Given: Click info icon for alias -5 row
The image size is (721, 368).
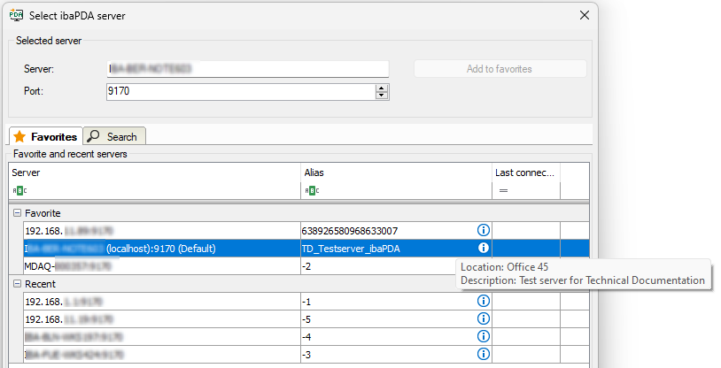Looking at the screenshot, I should coord(484,318).
